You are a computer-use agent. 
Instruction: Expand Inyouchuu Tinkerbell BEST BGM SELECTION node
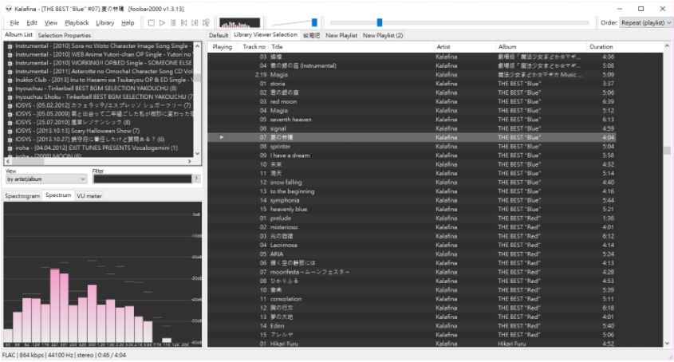coord(10,89)
